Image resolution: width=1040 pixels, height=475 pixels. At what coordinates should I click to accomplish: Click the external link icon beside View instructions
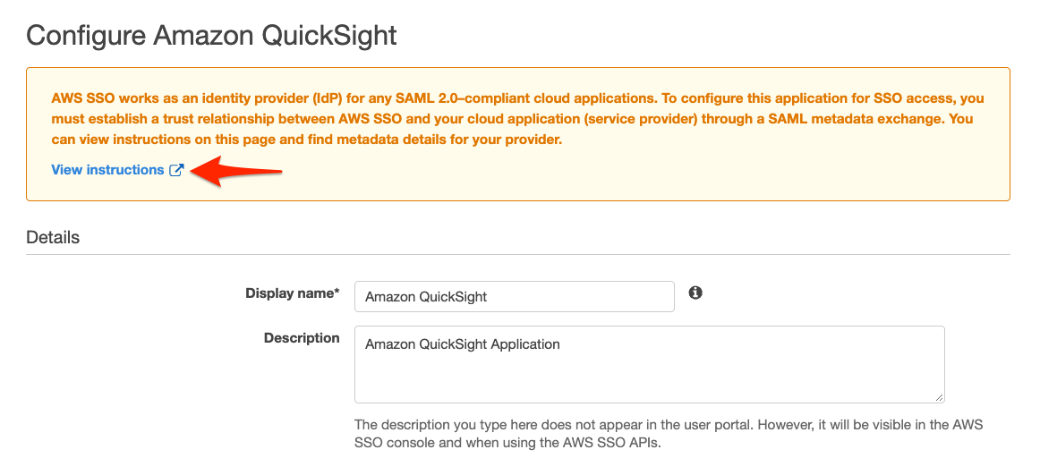coord(176,170)
